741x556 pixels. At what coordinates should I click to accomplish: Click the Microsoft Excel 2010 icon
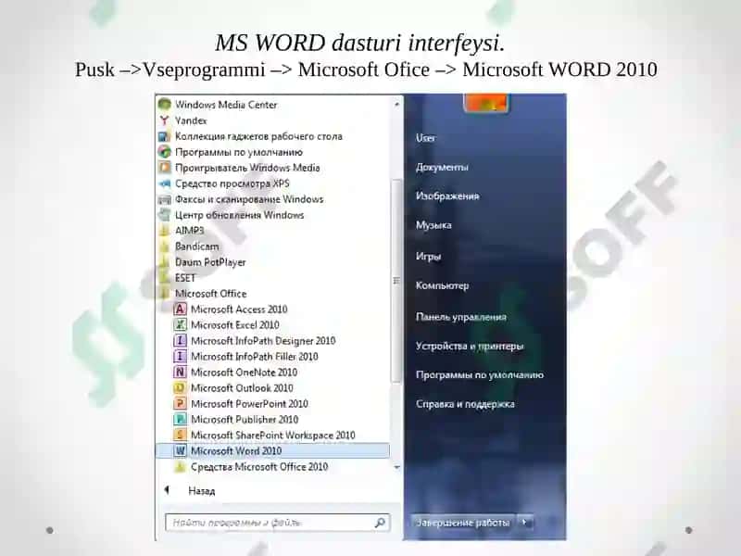pyautogui.click(x=180, y=325)
